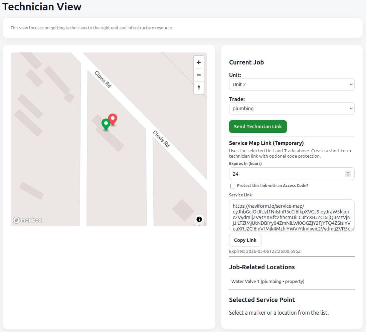The width and height of the screenshot is (366, 332).
Task: Click inside the Service Link text area
Action: (x=292, y=215)
